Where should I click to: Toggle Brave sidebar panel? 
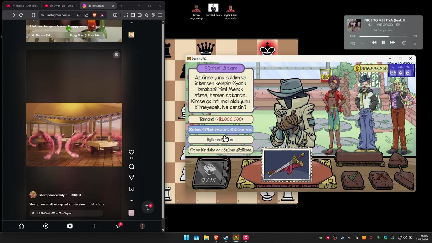click(133, 15)
